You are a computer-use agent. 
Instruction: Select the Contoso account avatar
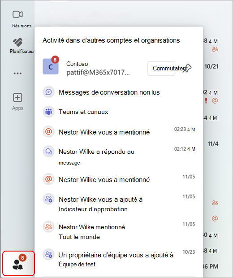point(51,66)
